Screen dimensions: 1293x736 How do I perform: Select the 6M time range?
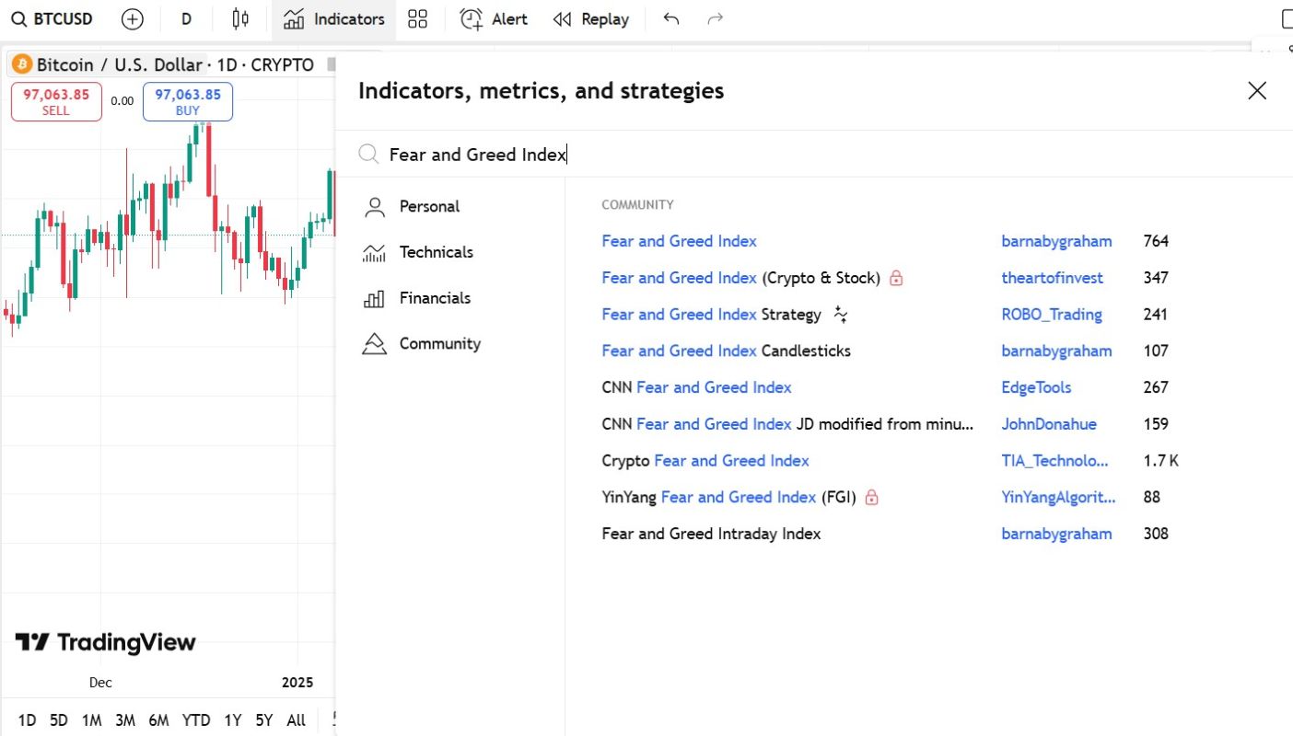coord(158,720)
